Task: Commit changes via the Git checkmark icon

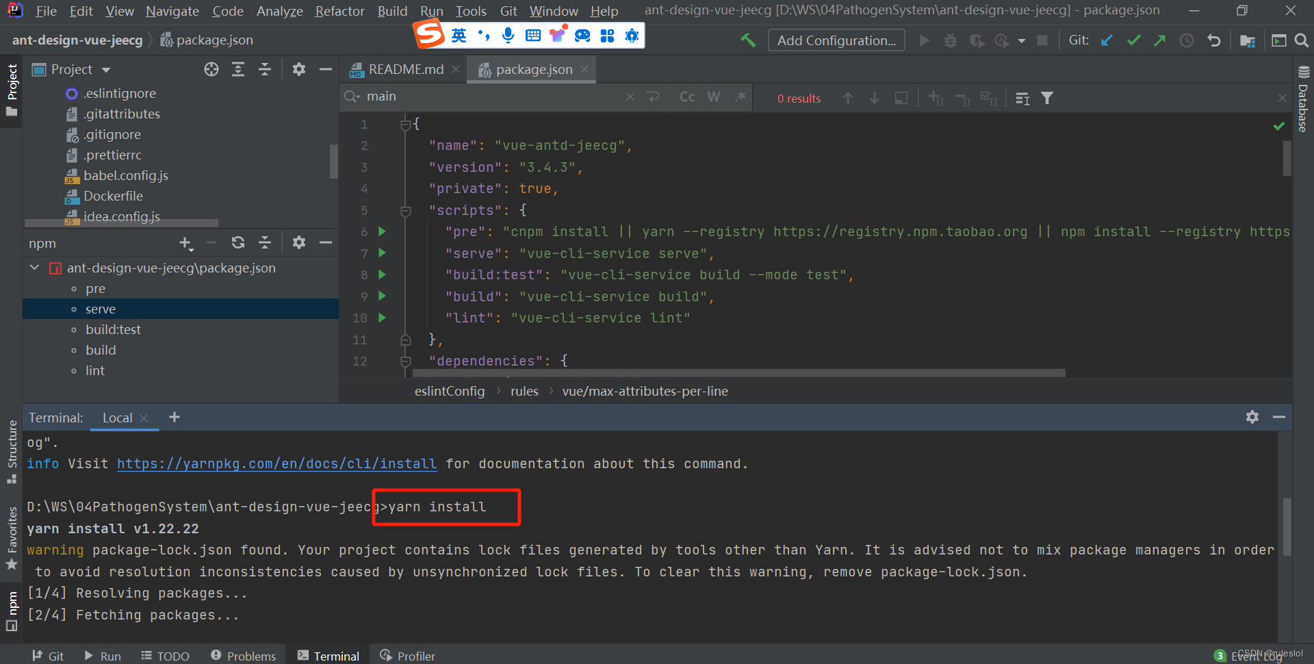Action: [x=1133, y=40]
